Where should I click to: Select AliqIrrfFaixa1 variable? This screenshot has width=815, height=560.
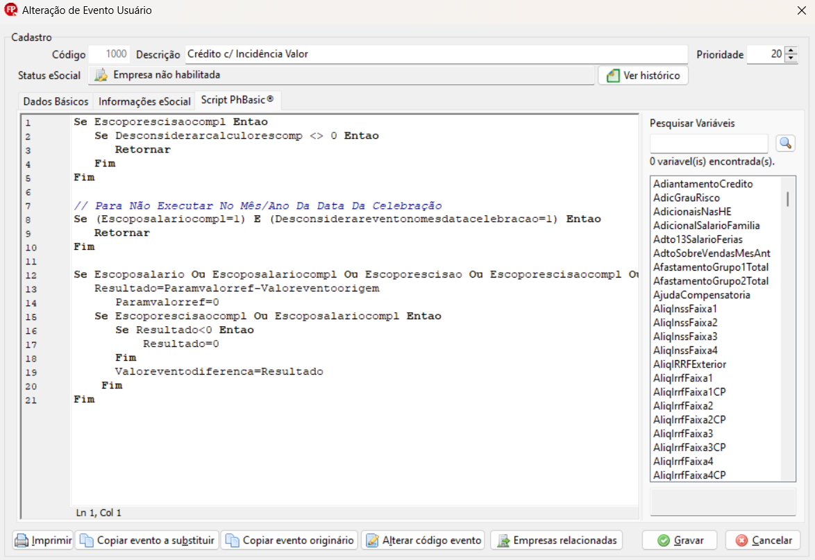click(x=682, y=378)
